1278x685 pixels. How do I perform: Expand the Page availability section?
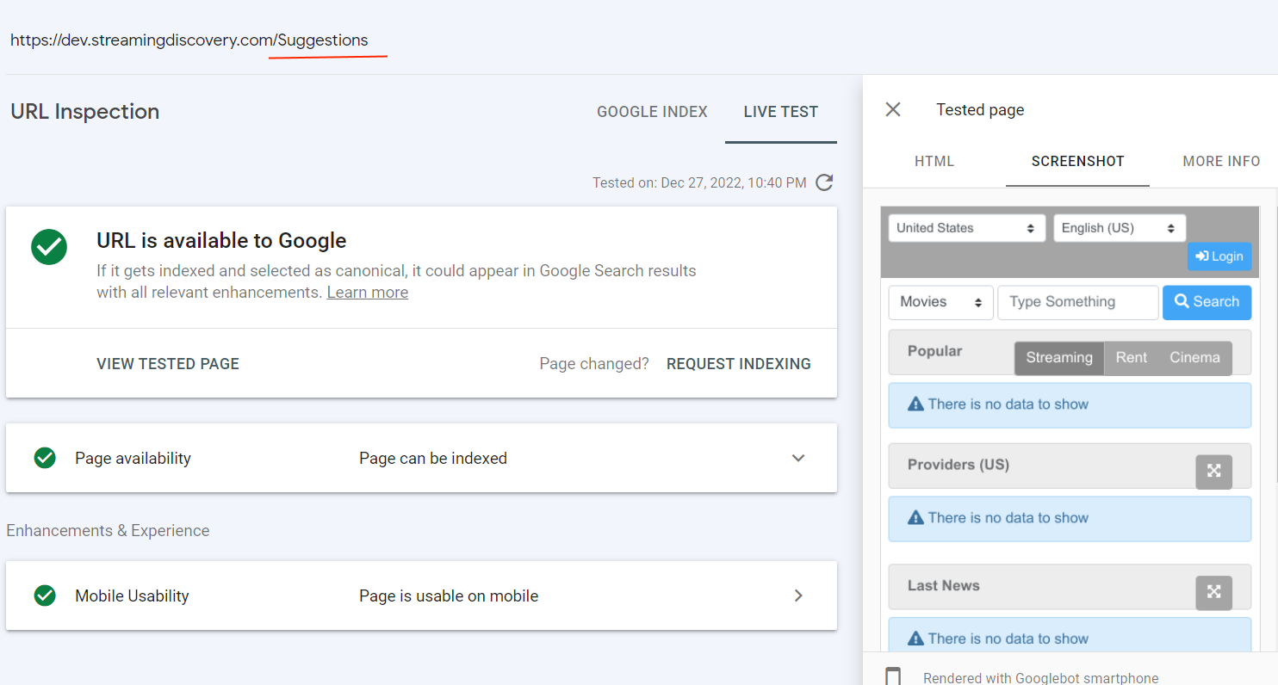tap(798, 458)
